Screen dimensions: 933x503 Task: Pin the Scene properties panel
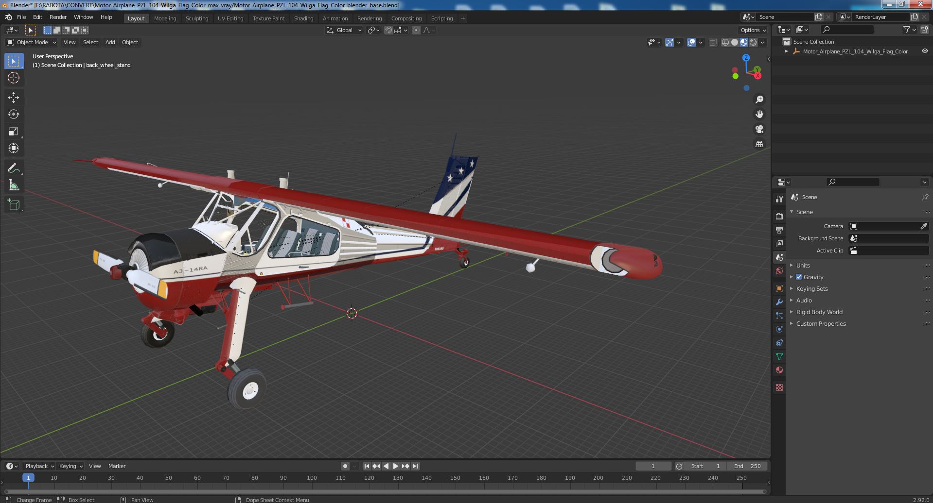(x=925, y=197)
